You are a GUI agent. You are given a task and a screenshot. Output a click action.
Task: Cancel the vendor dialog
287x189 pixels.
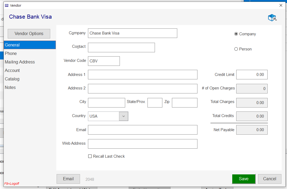[x=270, y=179]
